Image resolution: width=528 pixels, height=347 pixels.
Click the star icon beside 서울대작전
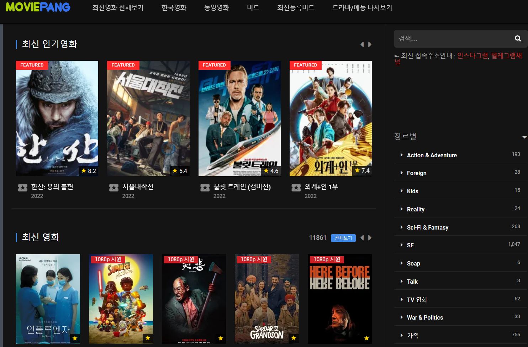114,188
